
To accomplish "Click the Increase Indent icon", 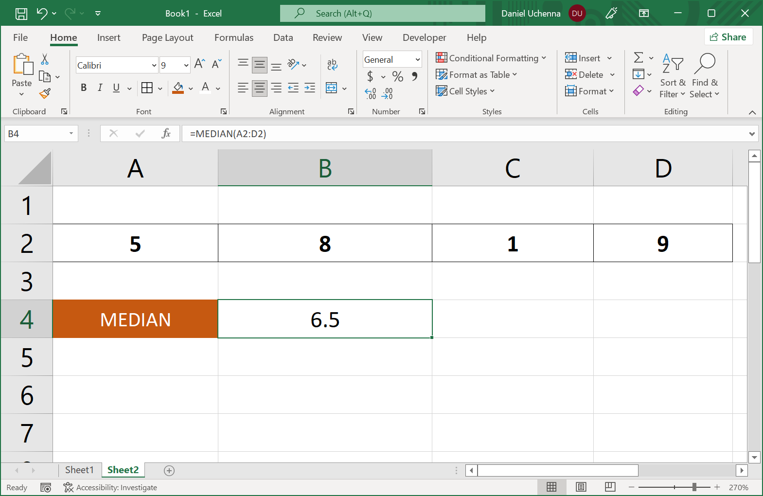I will pyautogui.click(x=310, y=88).
